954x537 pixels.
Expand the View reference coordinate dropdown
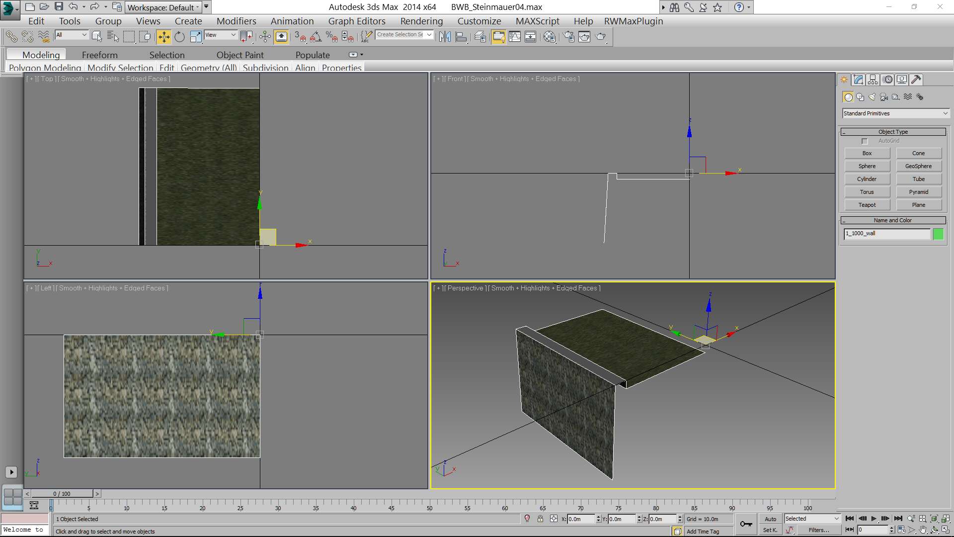pyautogui.click(x=221, y=35)
